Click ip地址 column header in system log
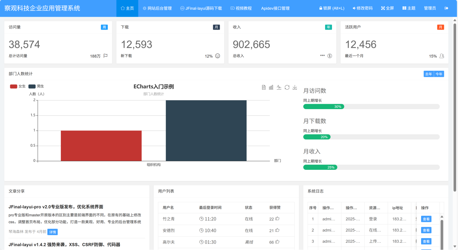Screen dimensions: 458x250 point(399,208)
